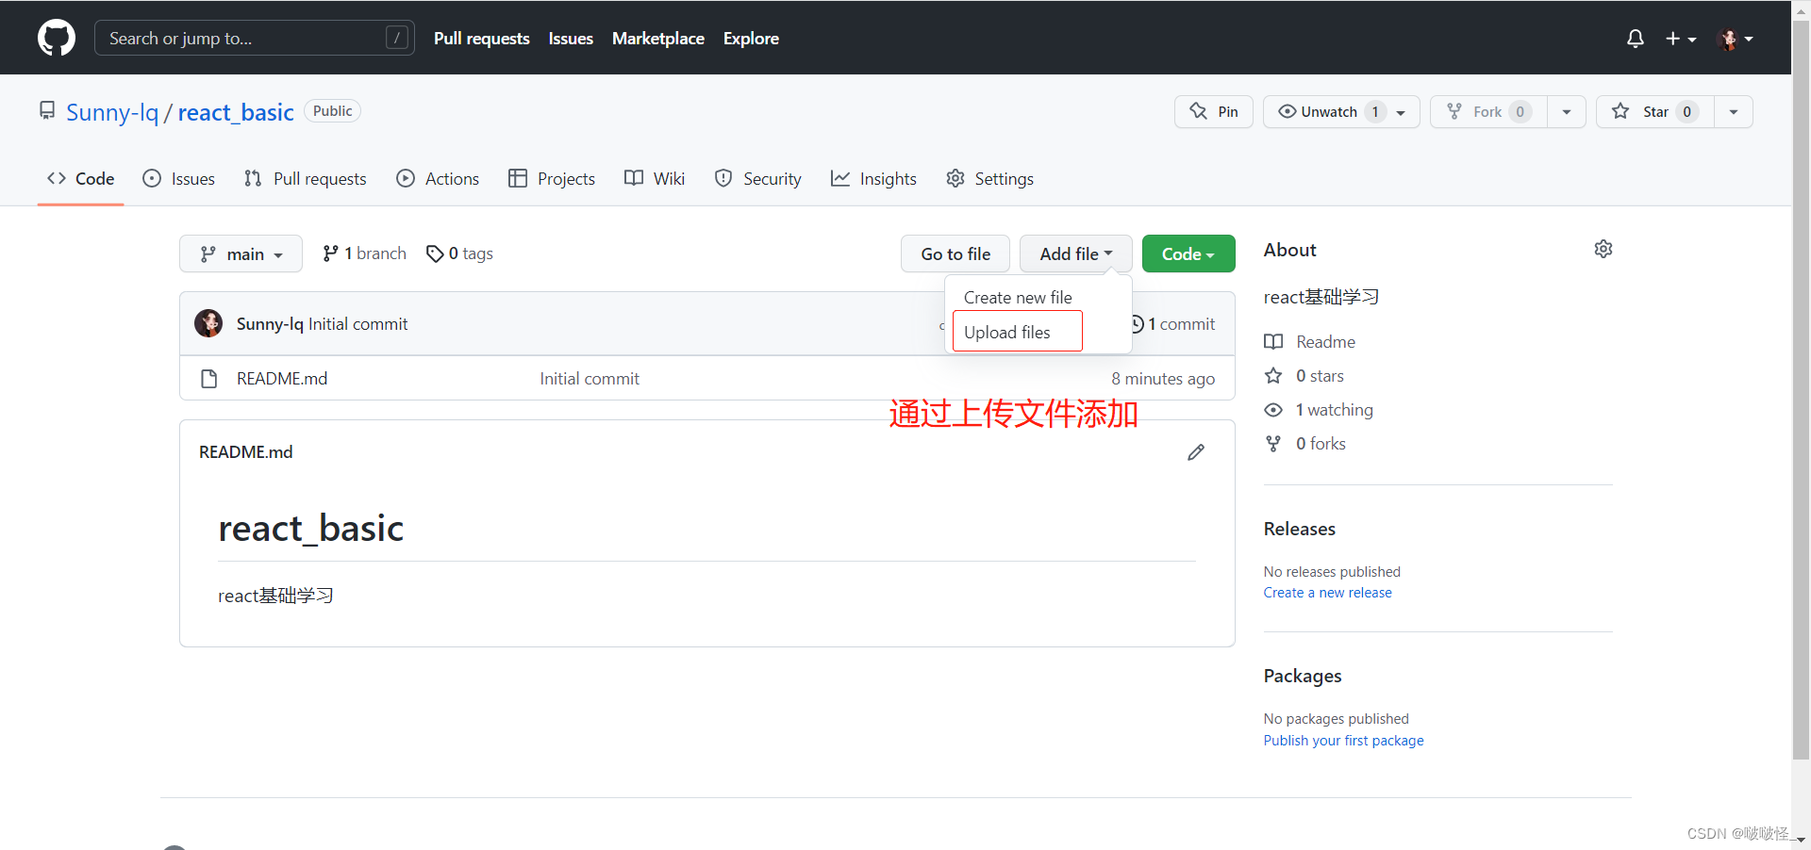
Task: View the 1 commit history link
Action: click(x=1172, y=324)
